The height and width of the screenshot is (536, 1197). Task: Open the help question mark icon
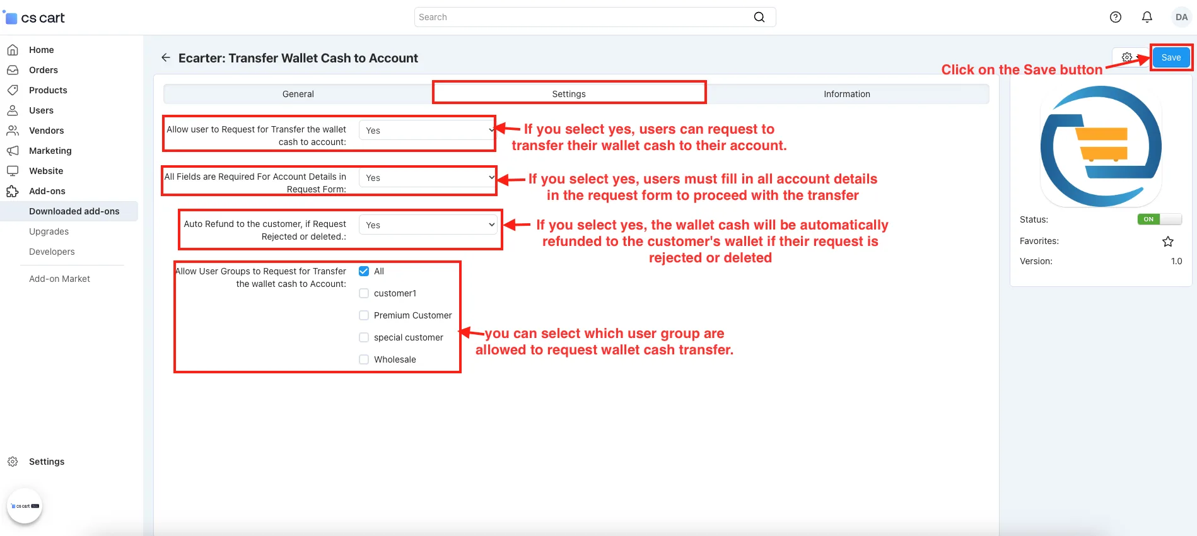1116,17
